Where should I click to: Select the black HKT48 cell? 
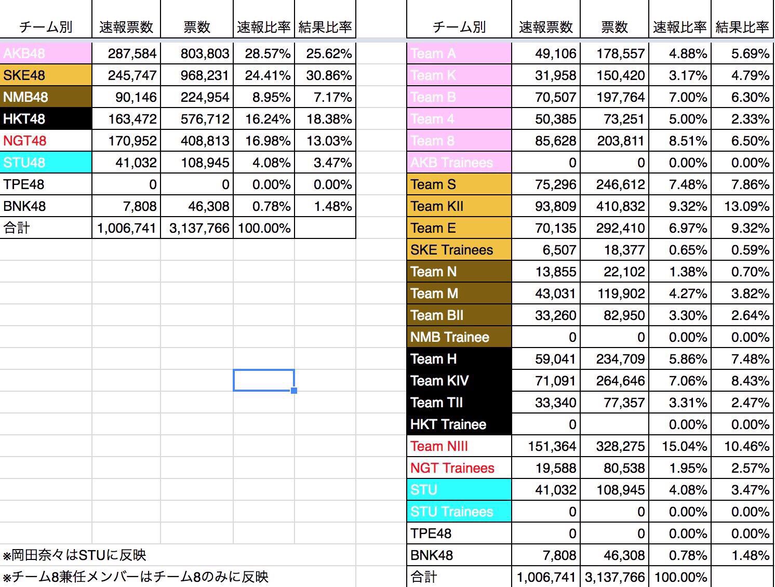click(x=46, y=119)
